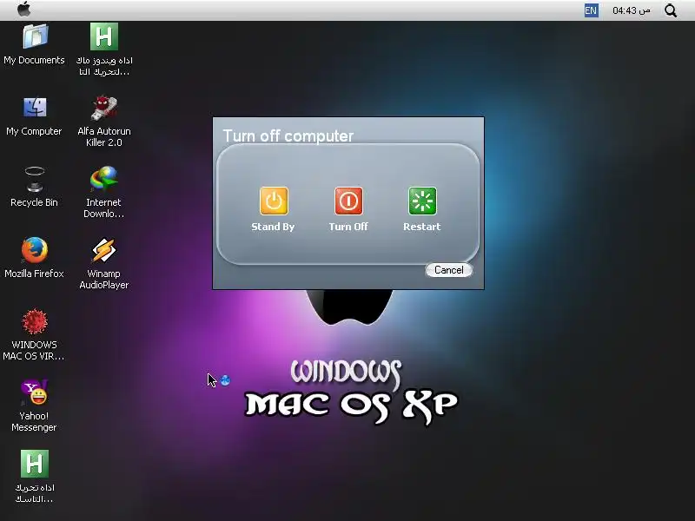Select the Mozilla Firefox shortcut

pyautogui.click(x=35, y=250)
